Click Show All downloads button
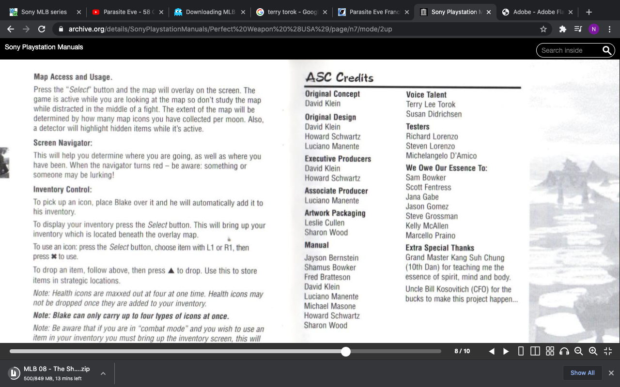This screenshot has height=387, width=620. point(582,373)
